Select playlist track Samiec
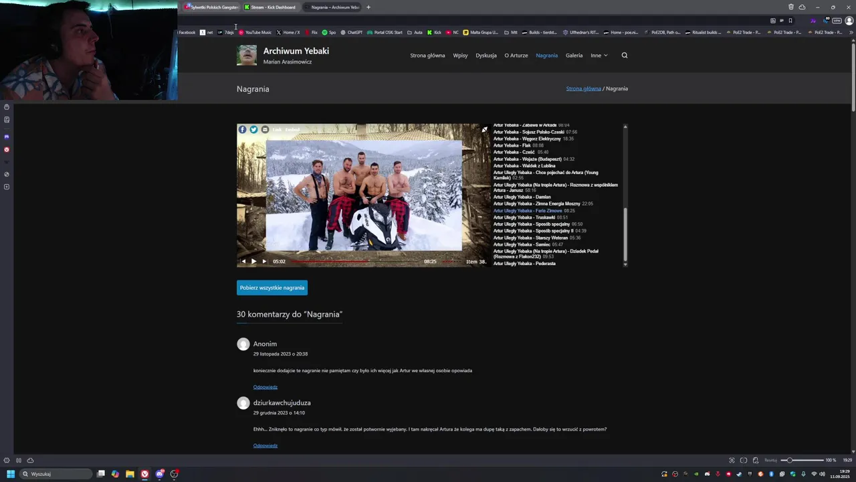Screen dimensions: 856x482 [x=528, y=244]
